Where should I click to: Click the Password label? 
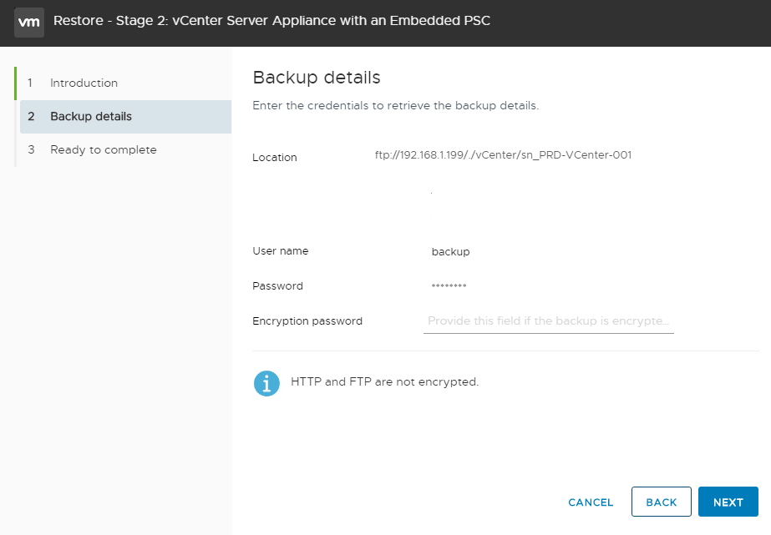pyautogui.click(x=277, y=286)
